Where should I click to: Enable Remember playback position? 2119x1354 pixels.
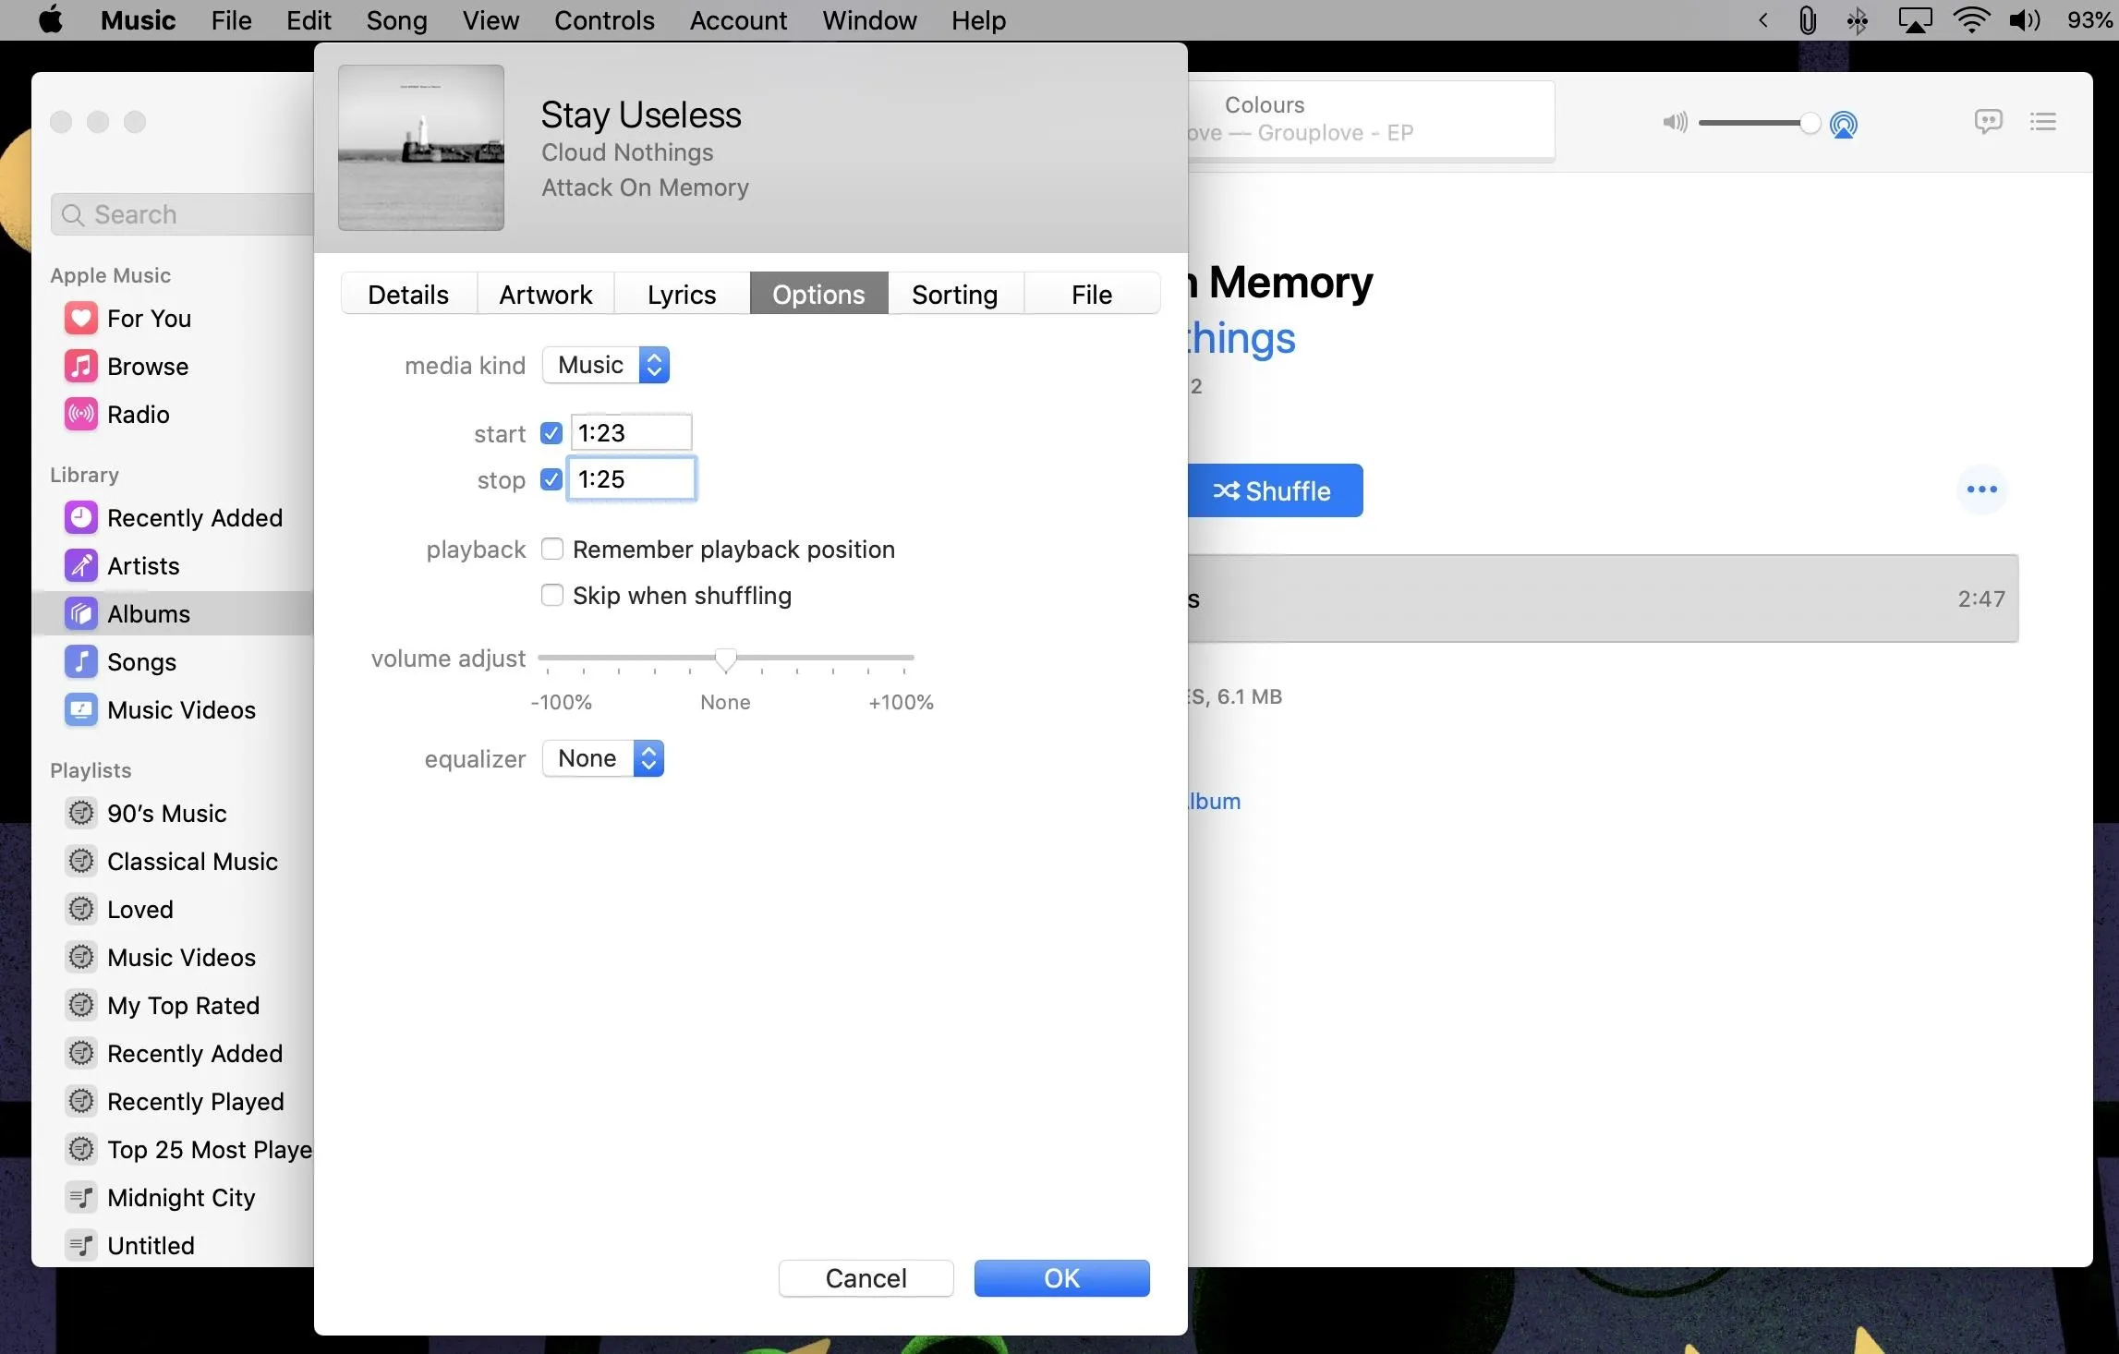pyautogui.click(x=551, y=550)
